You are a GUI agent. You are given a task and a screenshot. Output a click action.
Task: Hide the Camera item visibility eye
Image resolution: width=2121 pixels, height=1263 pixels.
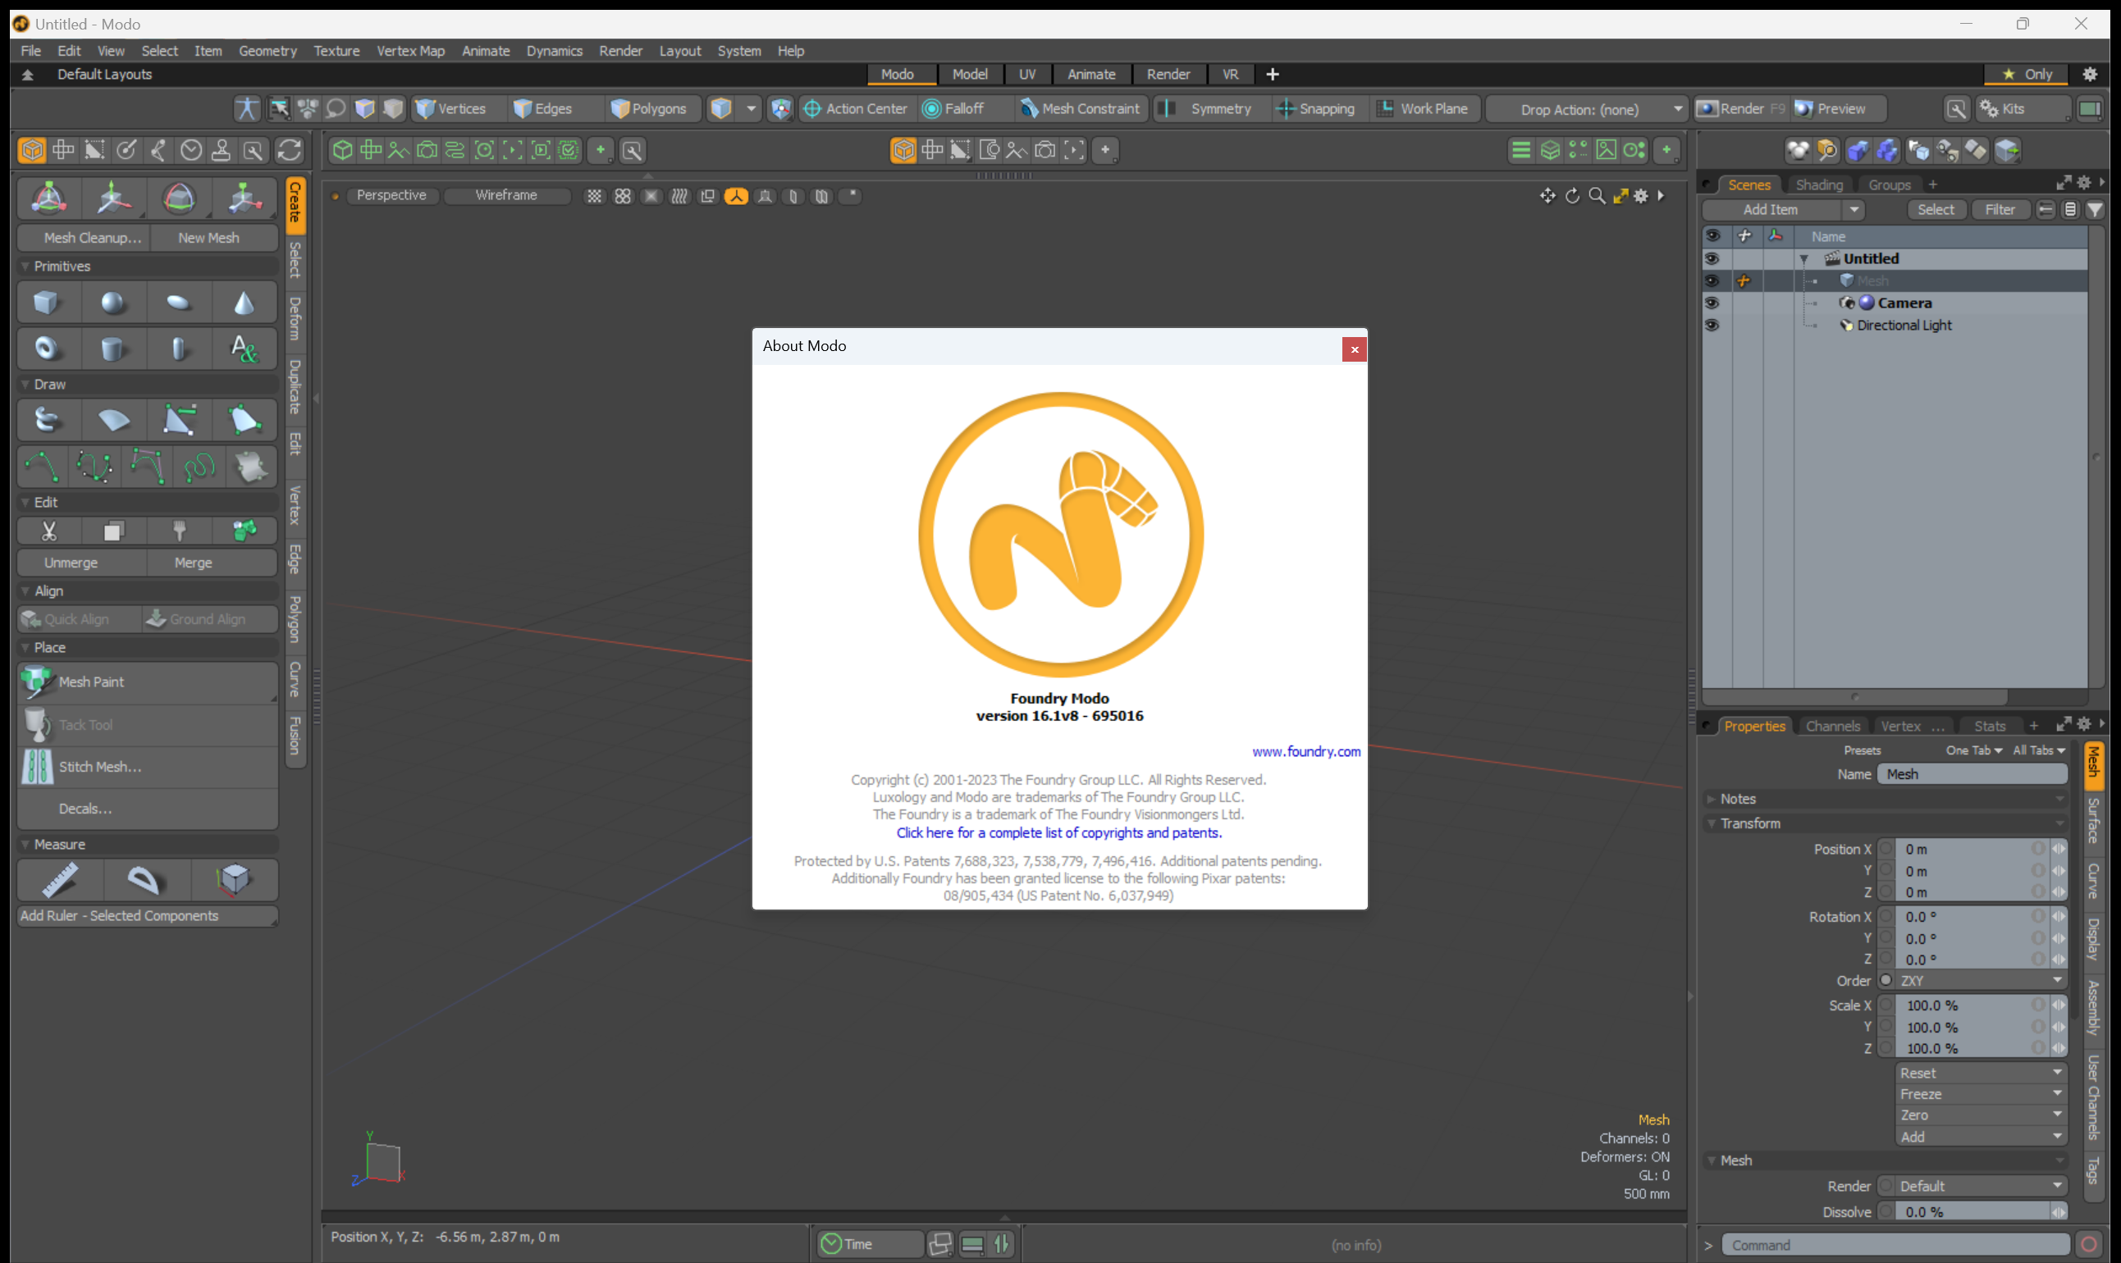(x=1712, y=303)
